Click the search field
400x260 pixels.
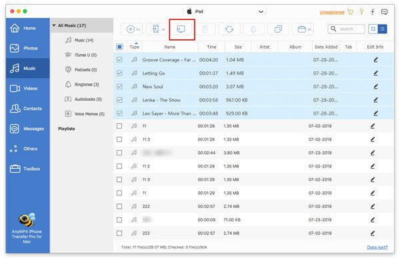tap(346, 29)
